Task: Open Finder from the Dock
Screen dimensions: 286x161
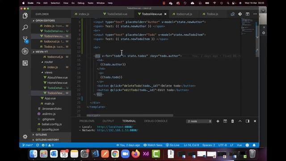Action: (x=34, y=154)
